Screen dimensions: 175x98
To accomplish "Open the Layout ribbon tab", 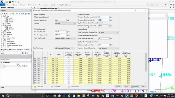I will coord(15,5).
